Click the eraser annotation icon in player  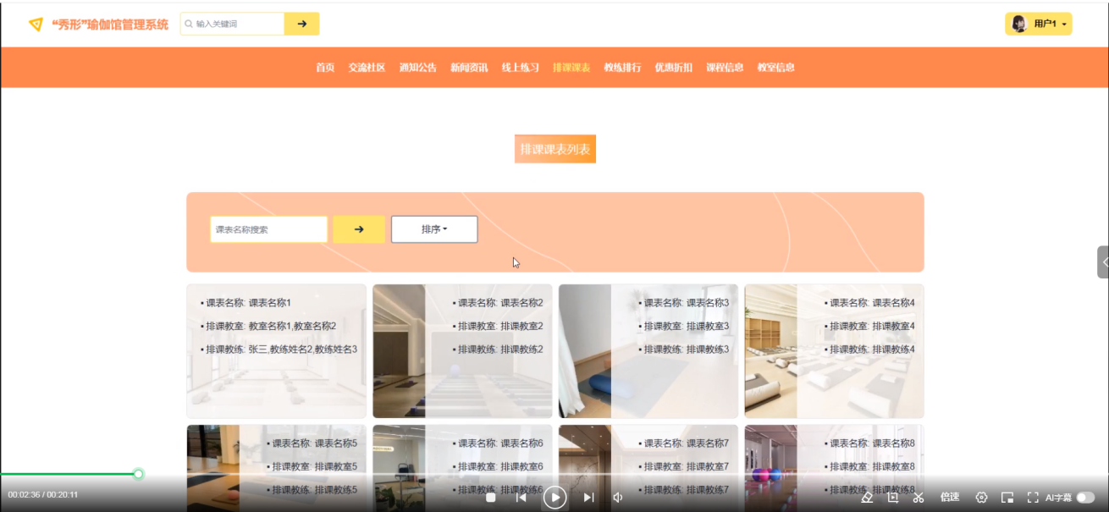(x=867, y=498)
